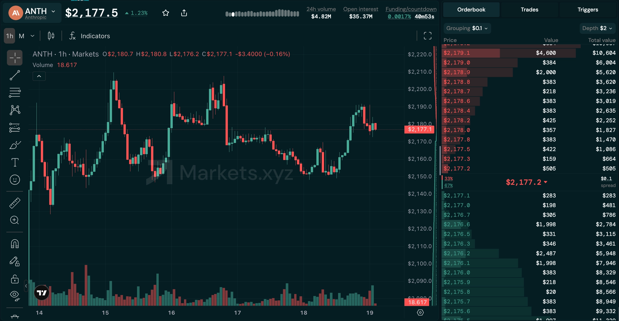The width and height of the screenshot is (619, 321).
Task: Select the brush drawing tool
Action: point(15,145)
